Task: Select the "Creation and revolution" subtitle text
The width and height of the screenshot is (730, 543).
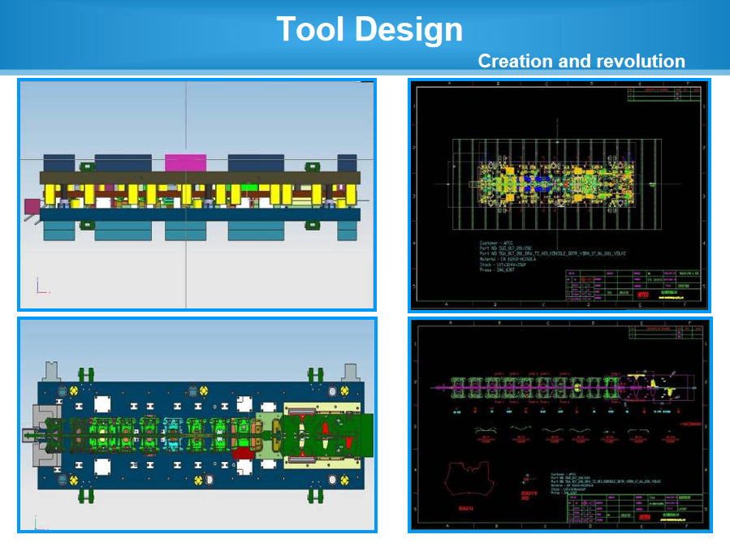Action: point(581,61)
